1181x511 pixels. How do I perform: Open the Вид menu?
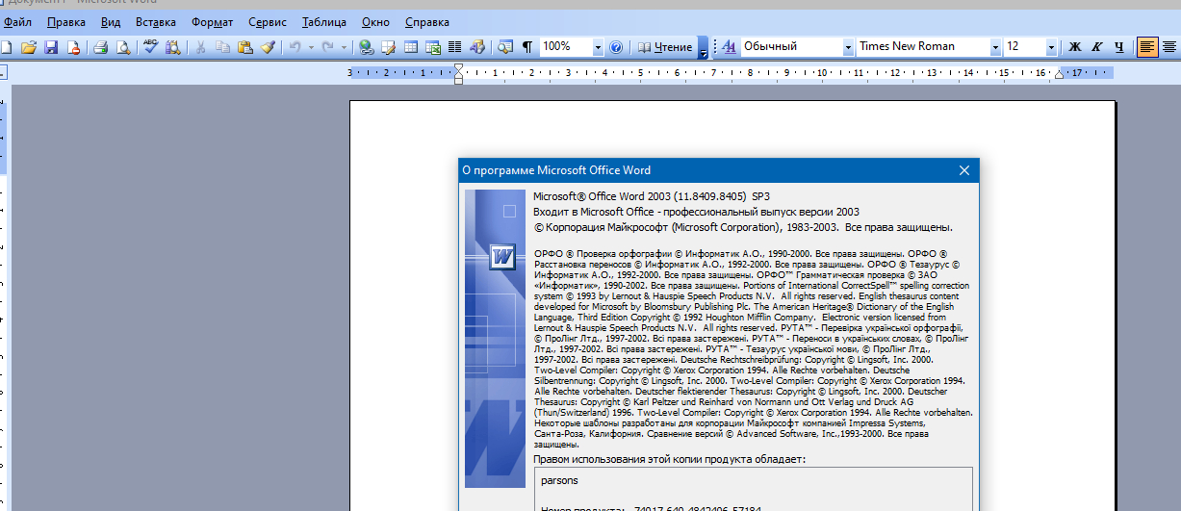[x=111, y=21]
